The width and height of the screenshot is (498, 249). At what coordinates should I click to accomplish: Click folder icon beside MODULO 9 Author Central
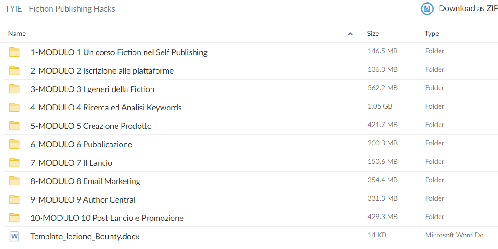coord(14,199)
